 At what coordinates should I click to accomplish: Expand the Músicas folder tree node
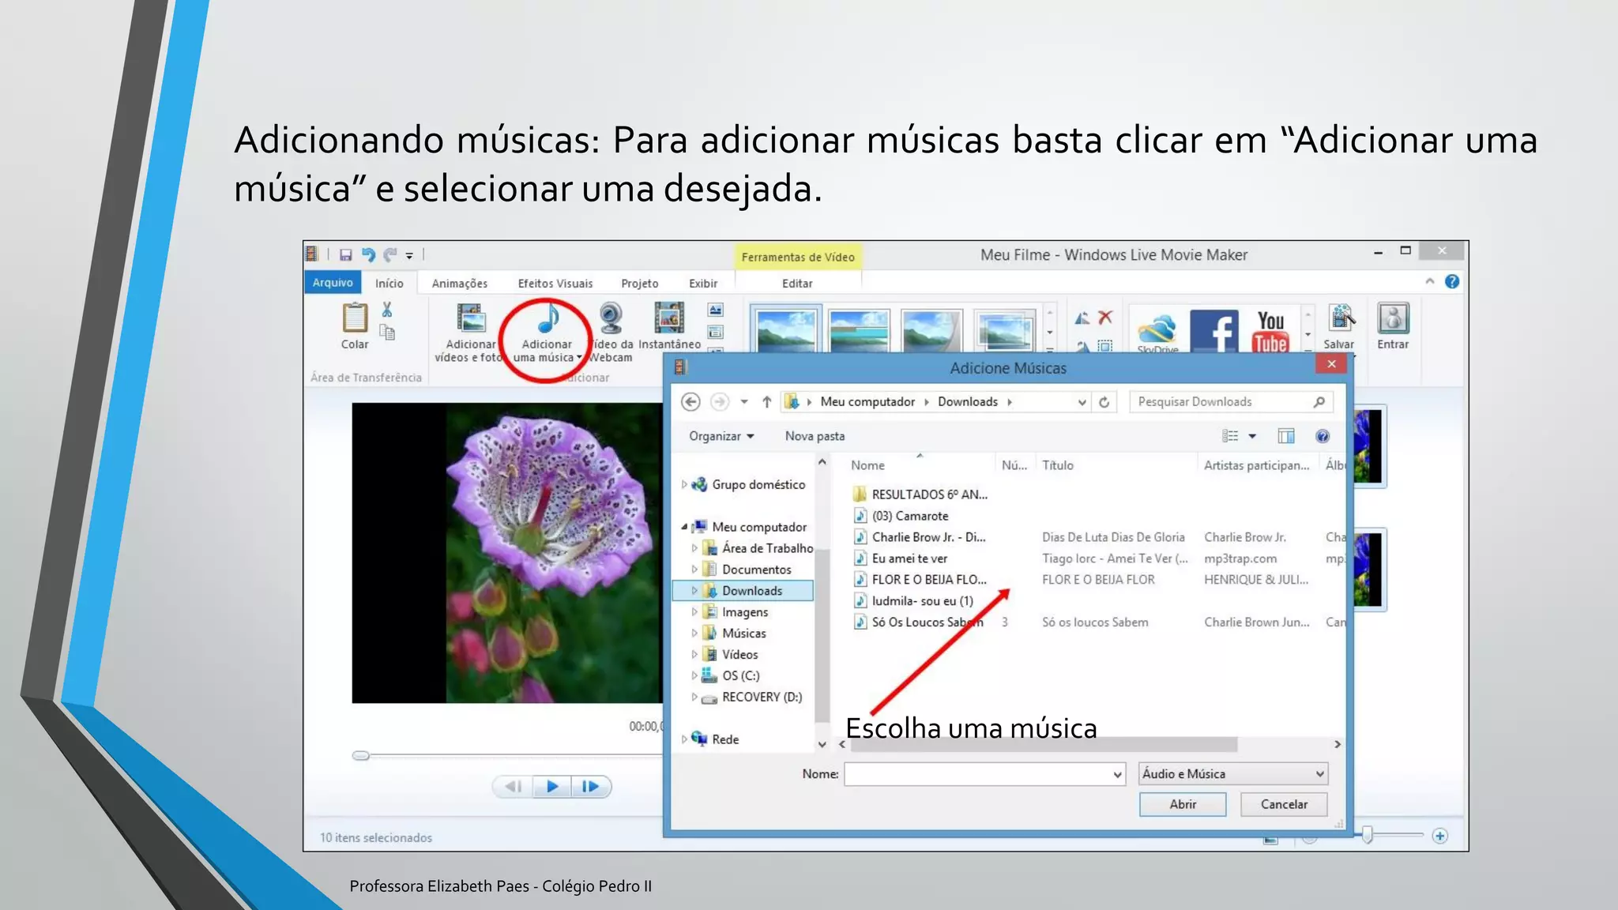click(694, 633)
